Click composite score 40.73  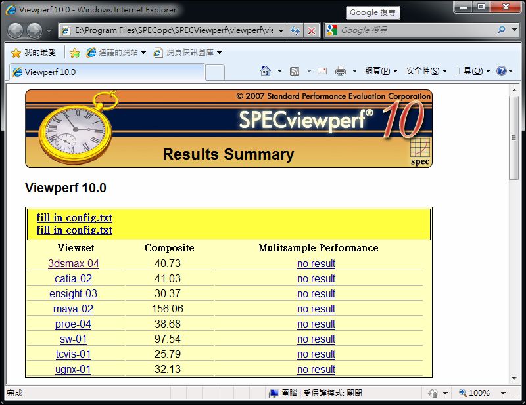coord(168,264)
